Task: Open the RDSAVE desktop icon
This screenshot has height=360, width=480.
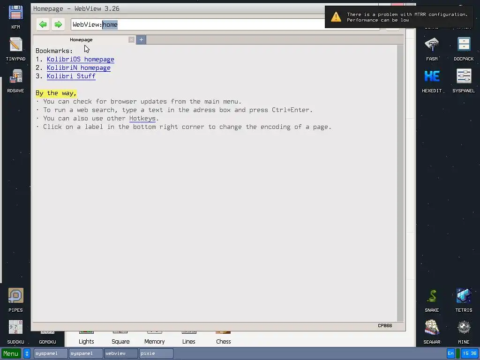Action: 15,81
